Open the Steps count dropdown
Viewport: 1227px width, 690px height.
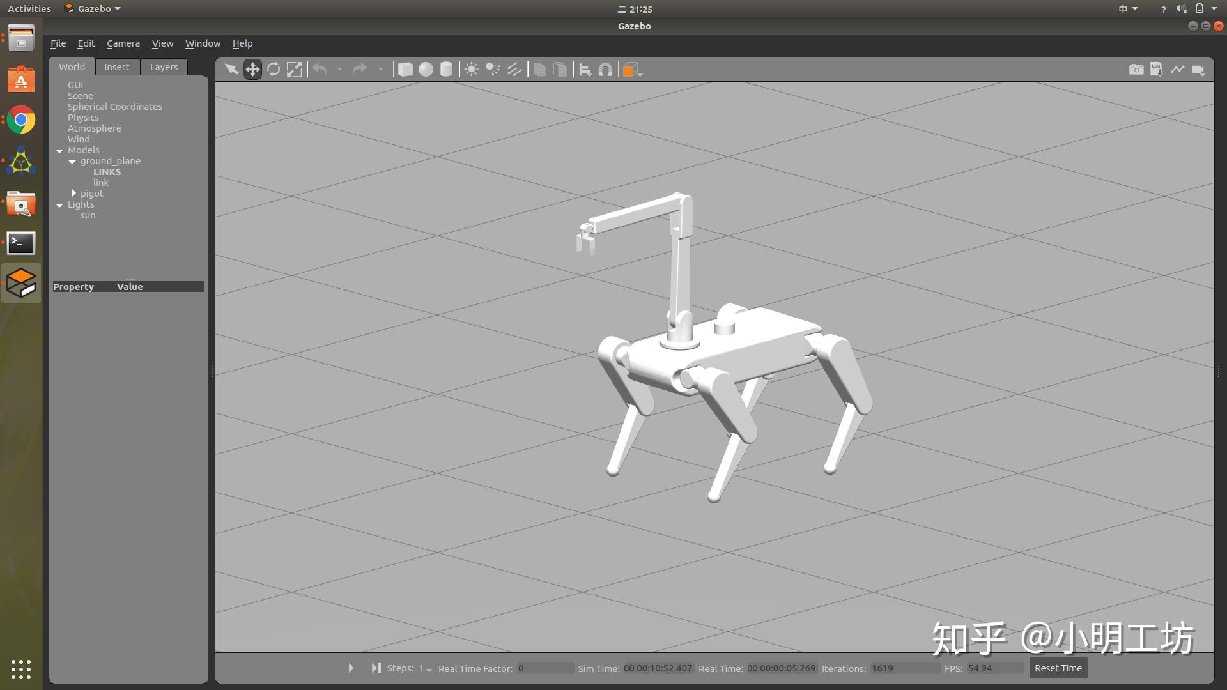[x=426, y=668]
